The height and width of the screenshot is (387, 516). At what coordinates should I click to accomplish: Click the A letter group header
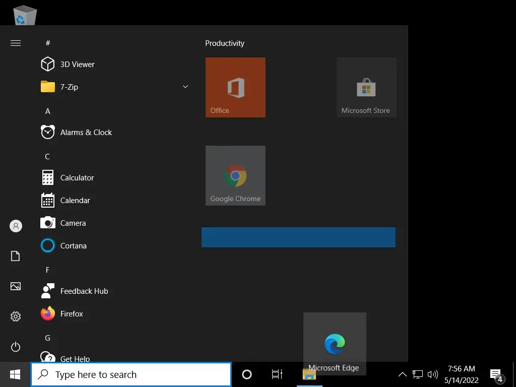tap(48, 111)
